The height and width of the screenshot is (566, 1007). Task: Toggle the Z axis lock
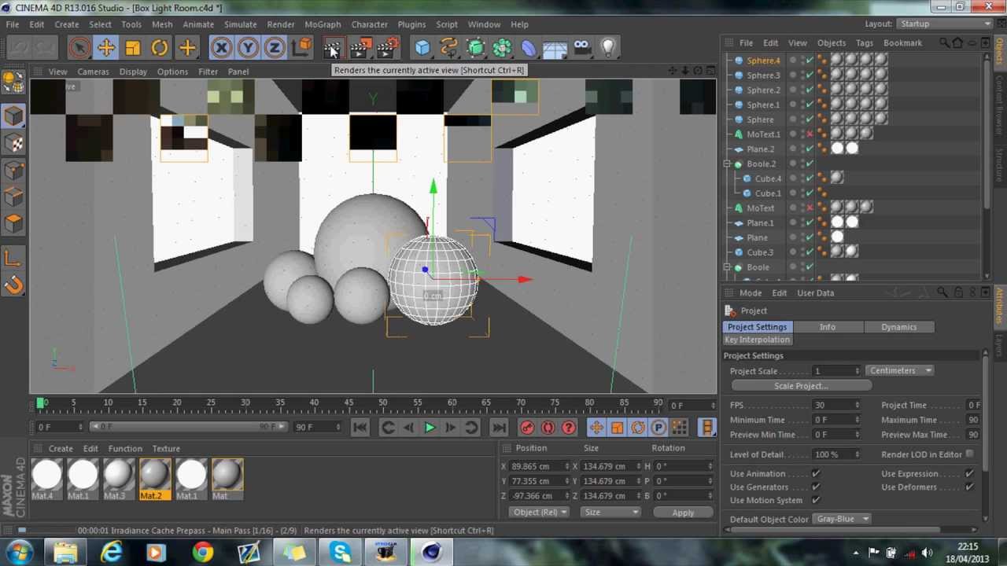pos(275,48)
